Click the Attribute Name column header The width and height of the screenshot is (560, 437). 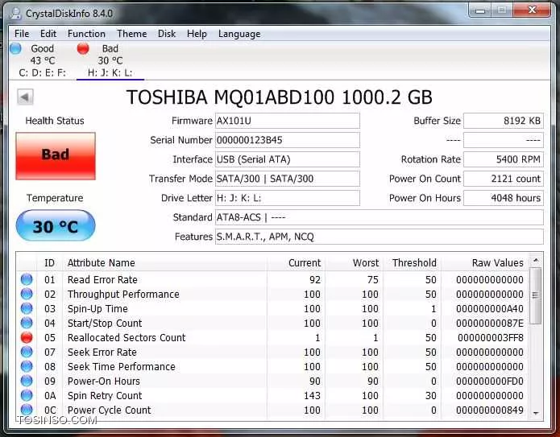[164, 263]
